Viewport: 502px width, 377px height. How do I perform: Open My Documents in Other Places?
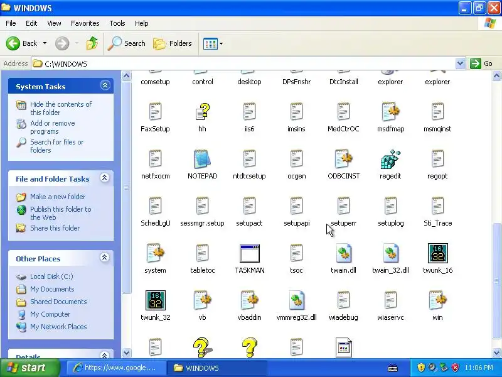click(52, 289)
